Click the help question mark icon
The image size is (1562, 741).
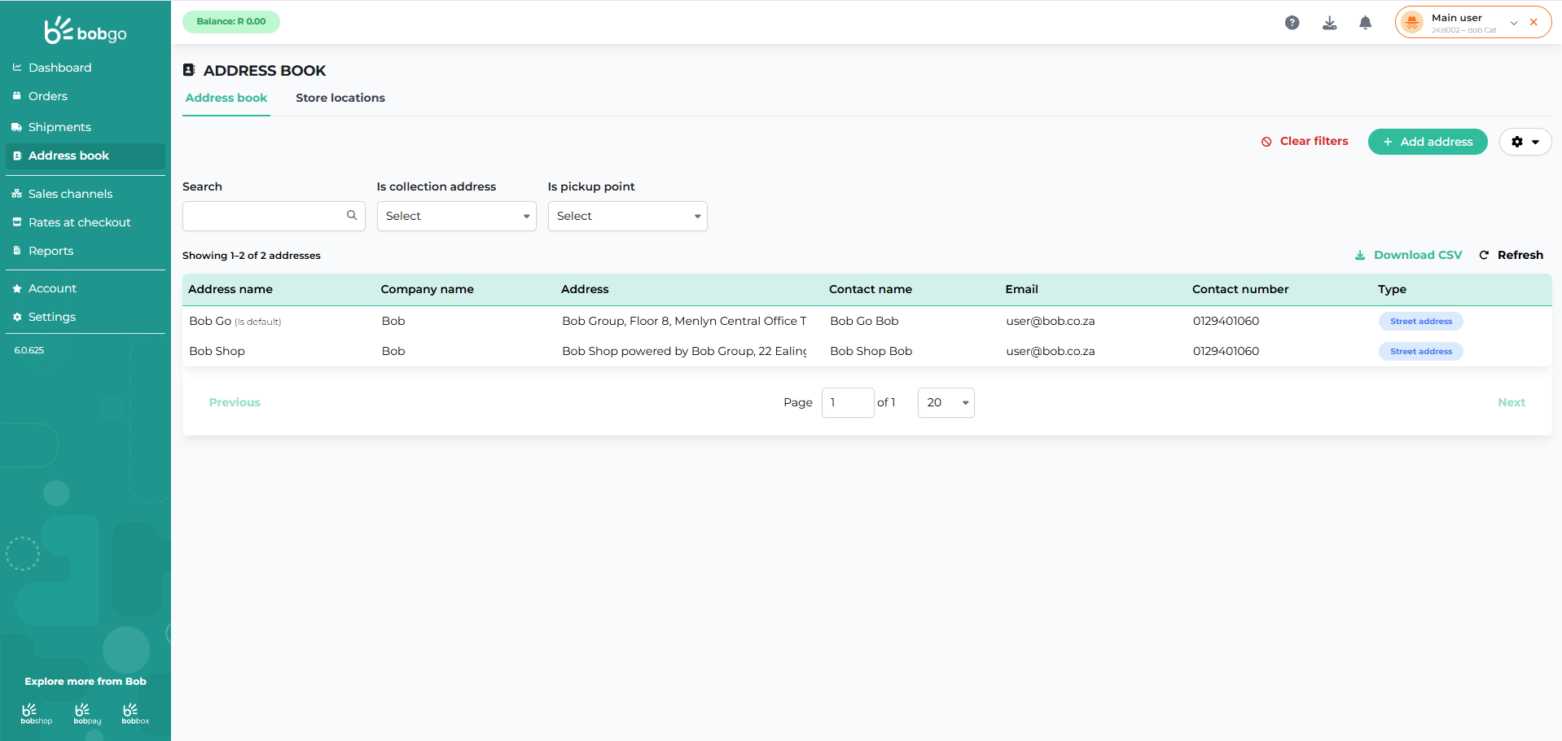[x=1292, y=23]
